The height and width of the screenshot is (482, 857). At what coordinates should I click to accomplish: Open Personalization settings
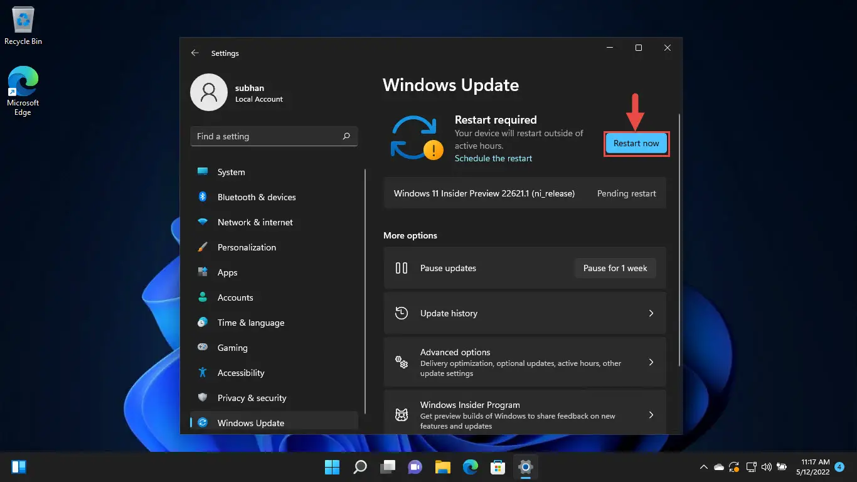click(274, 247)
